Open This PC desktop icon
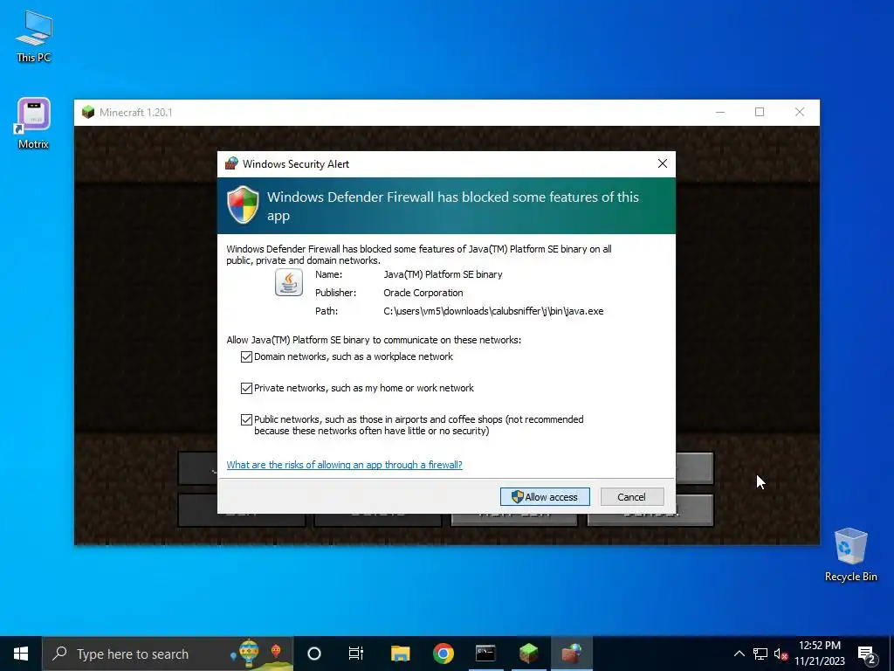Image resolution: width=894 pixels, height=671 pixels. (34, 37)
